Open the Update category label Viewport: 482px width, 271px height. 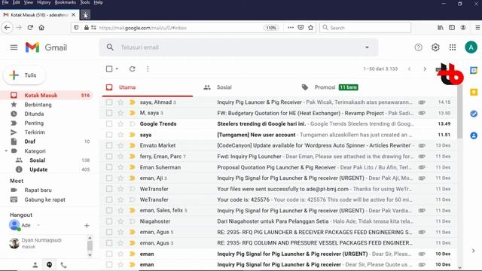[38, 169]
